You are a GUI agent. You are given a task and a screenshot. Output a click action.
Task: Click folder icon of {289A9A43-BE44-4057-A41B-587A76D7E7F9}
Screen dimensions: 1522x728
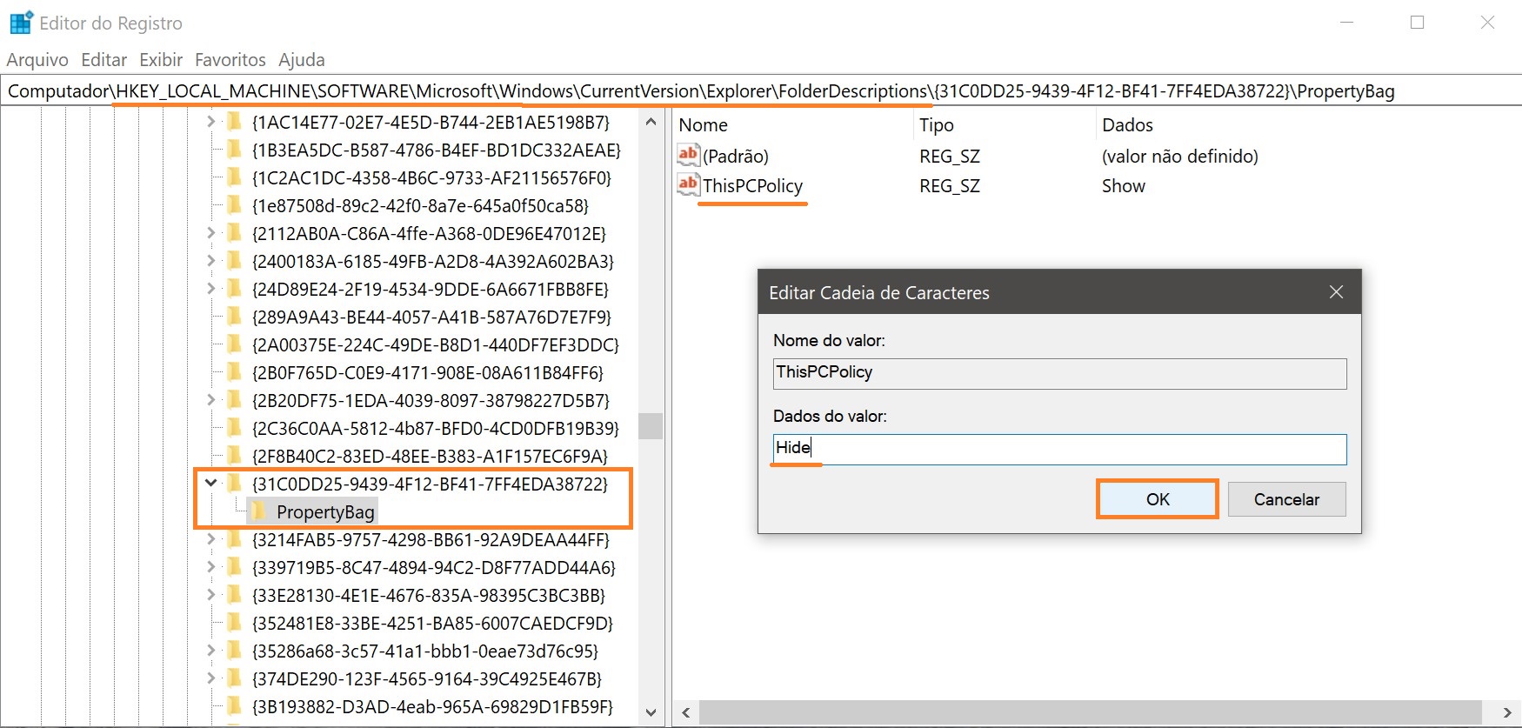point(235,317)
